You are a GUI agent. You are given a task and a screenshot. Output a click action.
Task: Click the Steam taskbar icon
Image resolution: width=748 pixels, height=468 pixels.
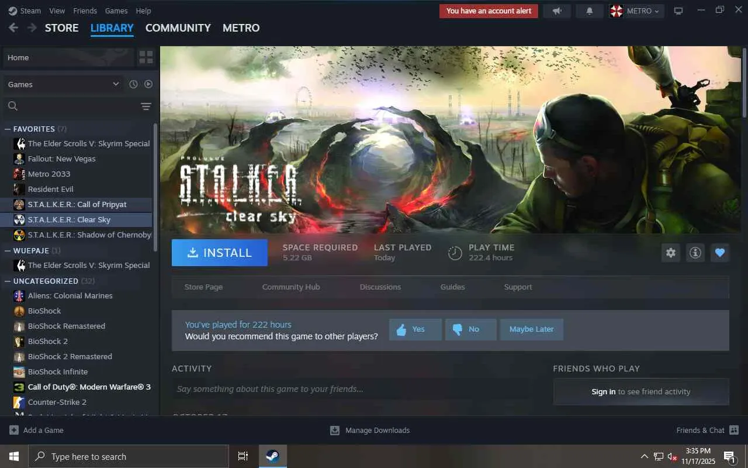pyautogui.click(x=272, y=456)
